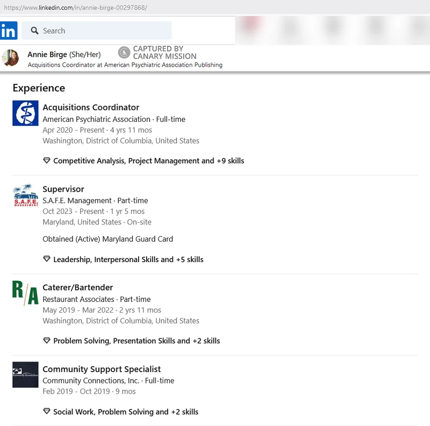Click the Restaurant Associates R/A logo
Image resolution: width=430 pixels, height=426 pixels.
pos(25,293)
